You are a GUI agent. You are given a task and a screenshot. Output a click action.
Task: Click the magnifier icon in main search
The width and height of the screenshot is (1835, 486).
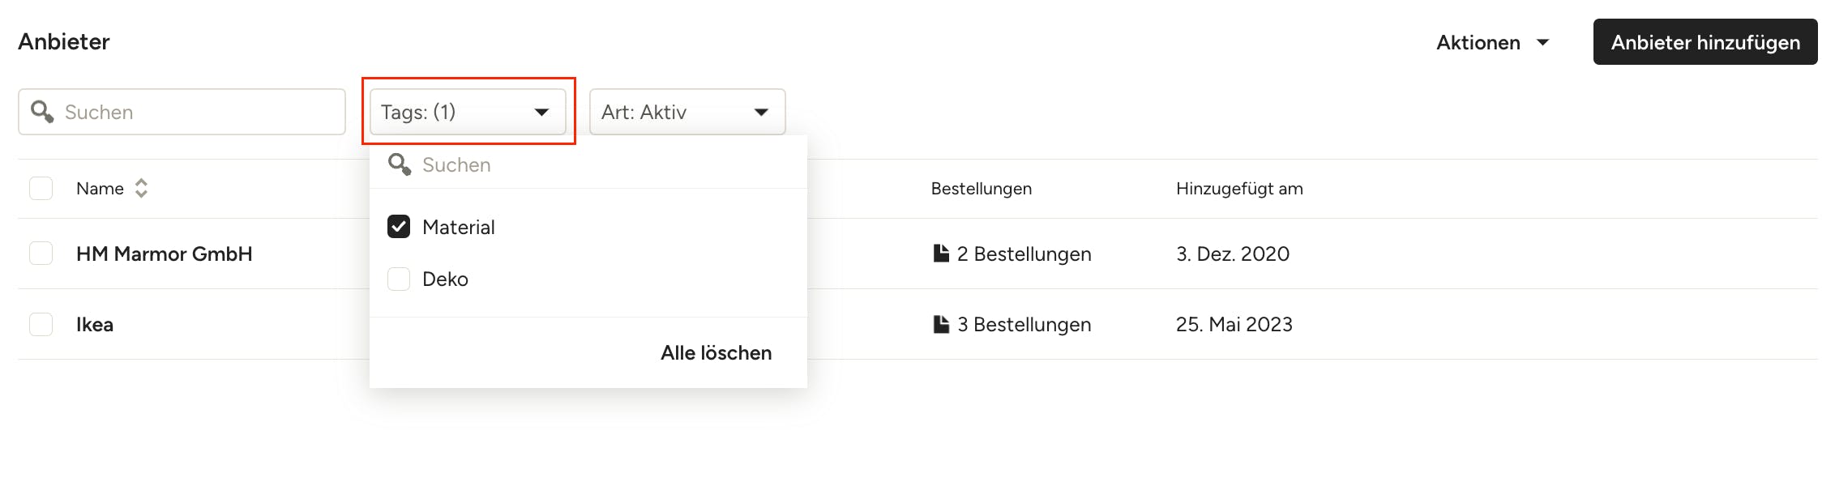[x=42, y=112]
